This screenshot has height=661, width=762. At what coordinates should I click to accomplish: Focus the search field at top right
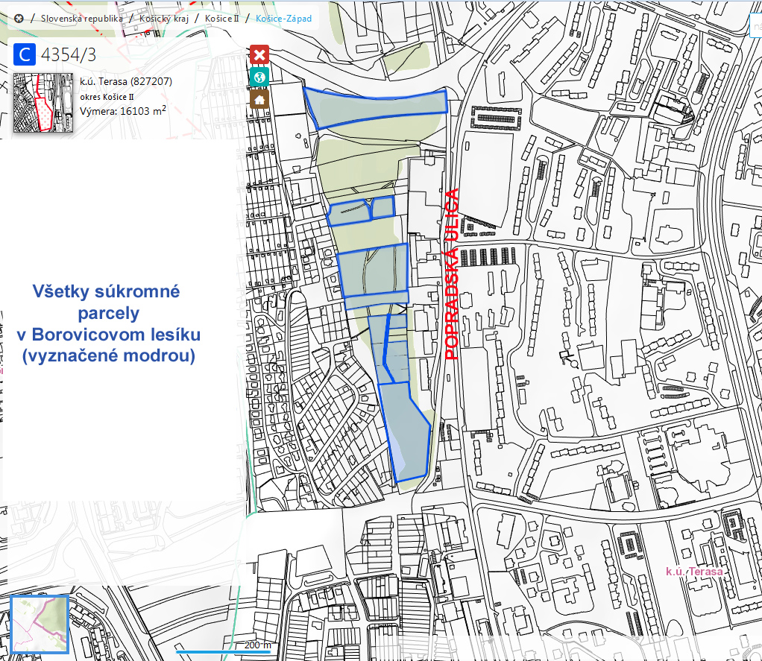(755, 28)
